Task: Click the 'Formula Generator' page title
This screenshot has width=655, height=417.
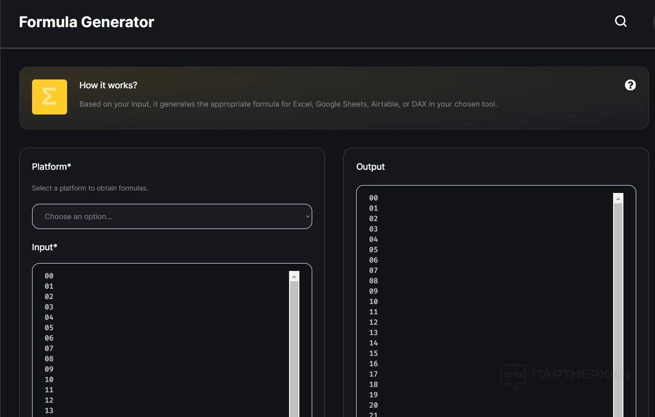Action: (87, 22)
